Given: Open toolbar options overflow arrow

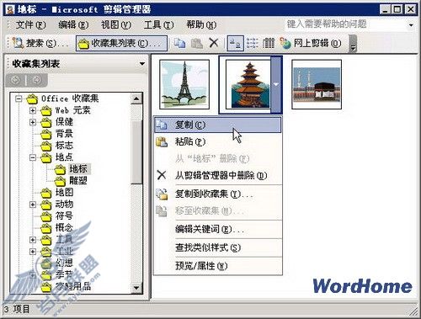Looking at the screenshot, I should (353, 44).
